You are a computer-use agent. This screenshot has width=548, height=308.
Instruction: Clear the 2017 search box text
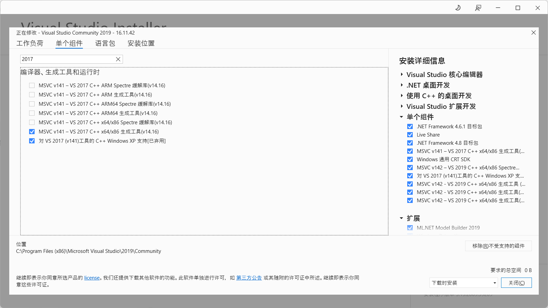(118, 59)
